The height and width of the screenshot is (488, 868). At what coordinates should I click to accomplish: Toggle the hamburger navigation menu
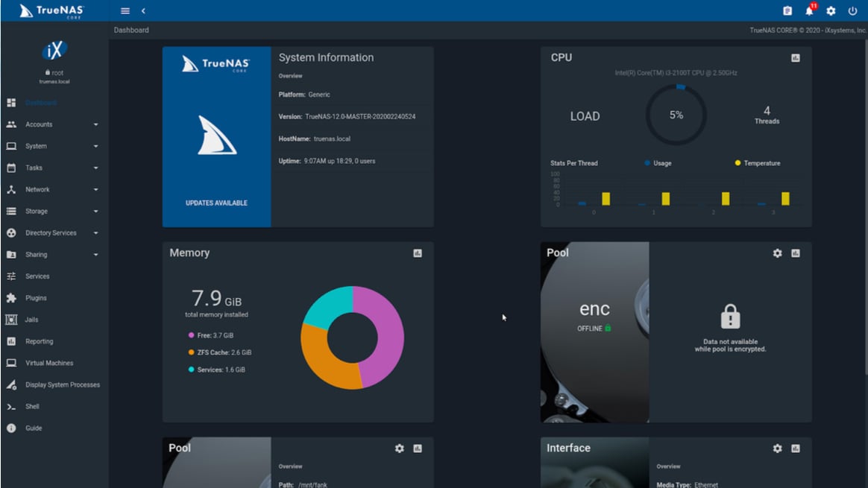point(125,10)
